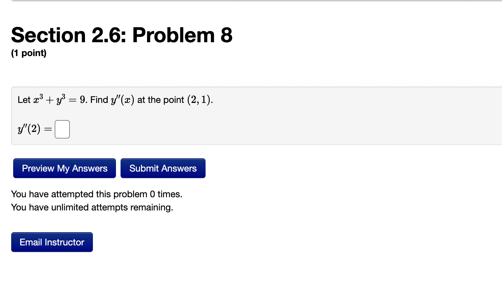This screenshot has width=502, height=283.
Task: Click Submit Answers after entering your answer
Action: (163, 168)
